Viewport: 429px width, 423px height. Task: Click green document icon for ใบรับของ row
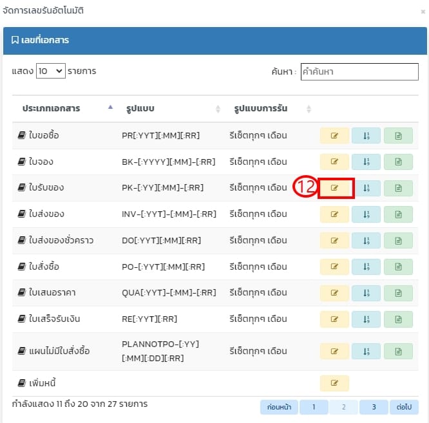(398, 188)
